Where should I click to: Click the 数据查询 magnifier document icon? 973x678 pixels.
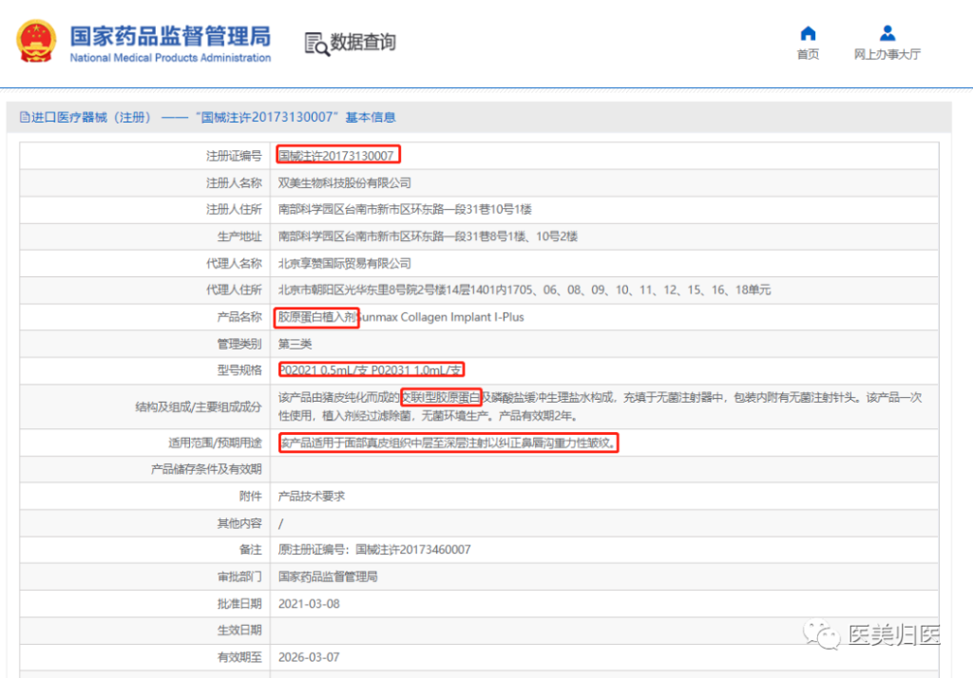(315, 43)
